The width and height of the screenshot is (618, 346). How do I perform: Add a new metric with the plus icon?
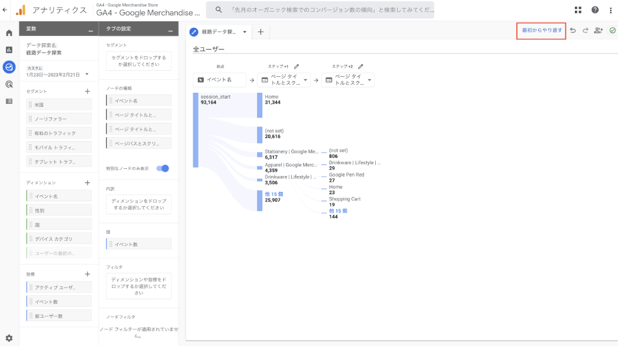pyautogui.click(x=87, y=275)
